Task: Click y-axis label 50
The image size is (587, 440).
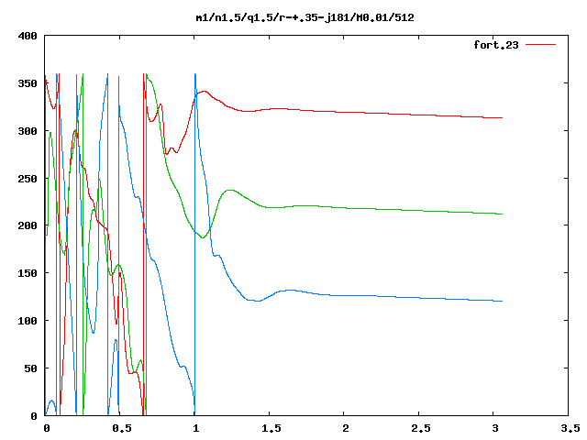Action: [x=30, y=368]
